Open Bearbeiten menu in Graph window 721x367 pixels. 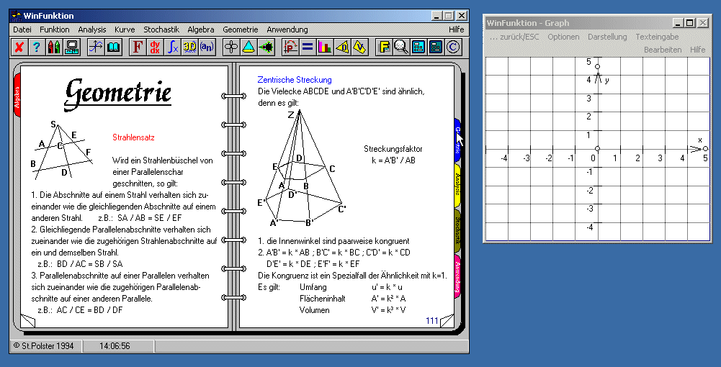[663, 50]
